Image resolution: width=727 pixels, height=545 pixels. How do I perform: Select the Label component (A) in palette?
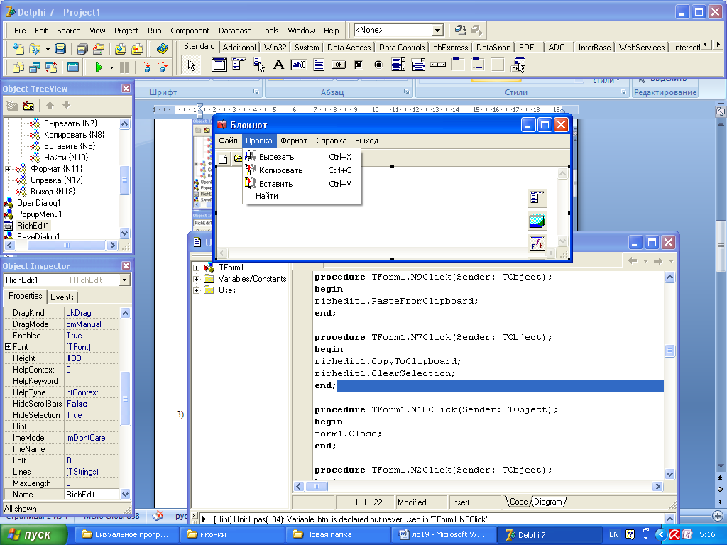278,65
